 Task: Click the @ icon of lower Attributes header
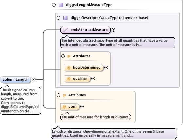(64, 95)
